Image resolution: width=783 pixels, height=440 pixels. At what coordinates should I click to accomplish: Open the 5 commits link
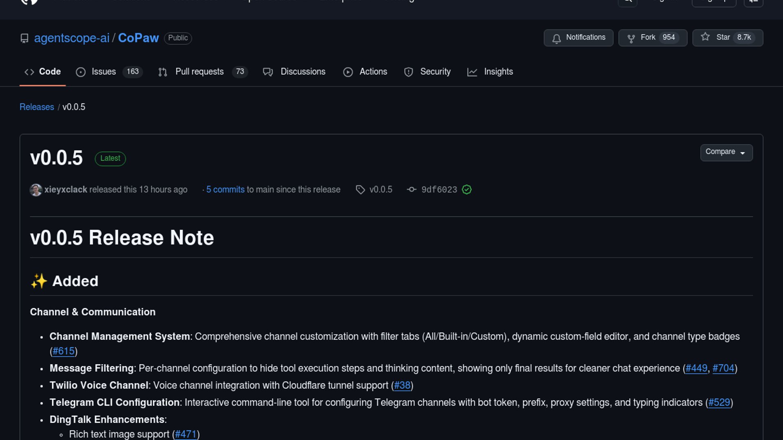[x=225, y=189]
